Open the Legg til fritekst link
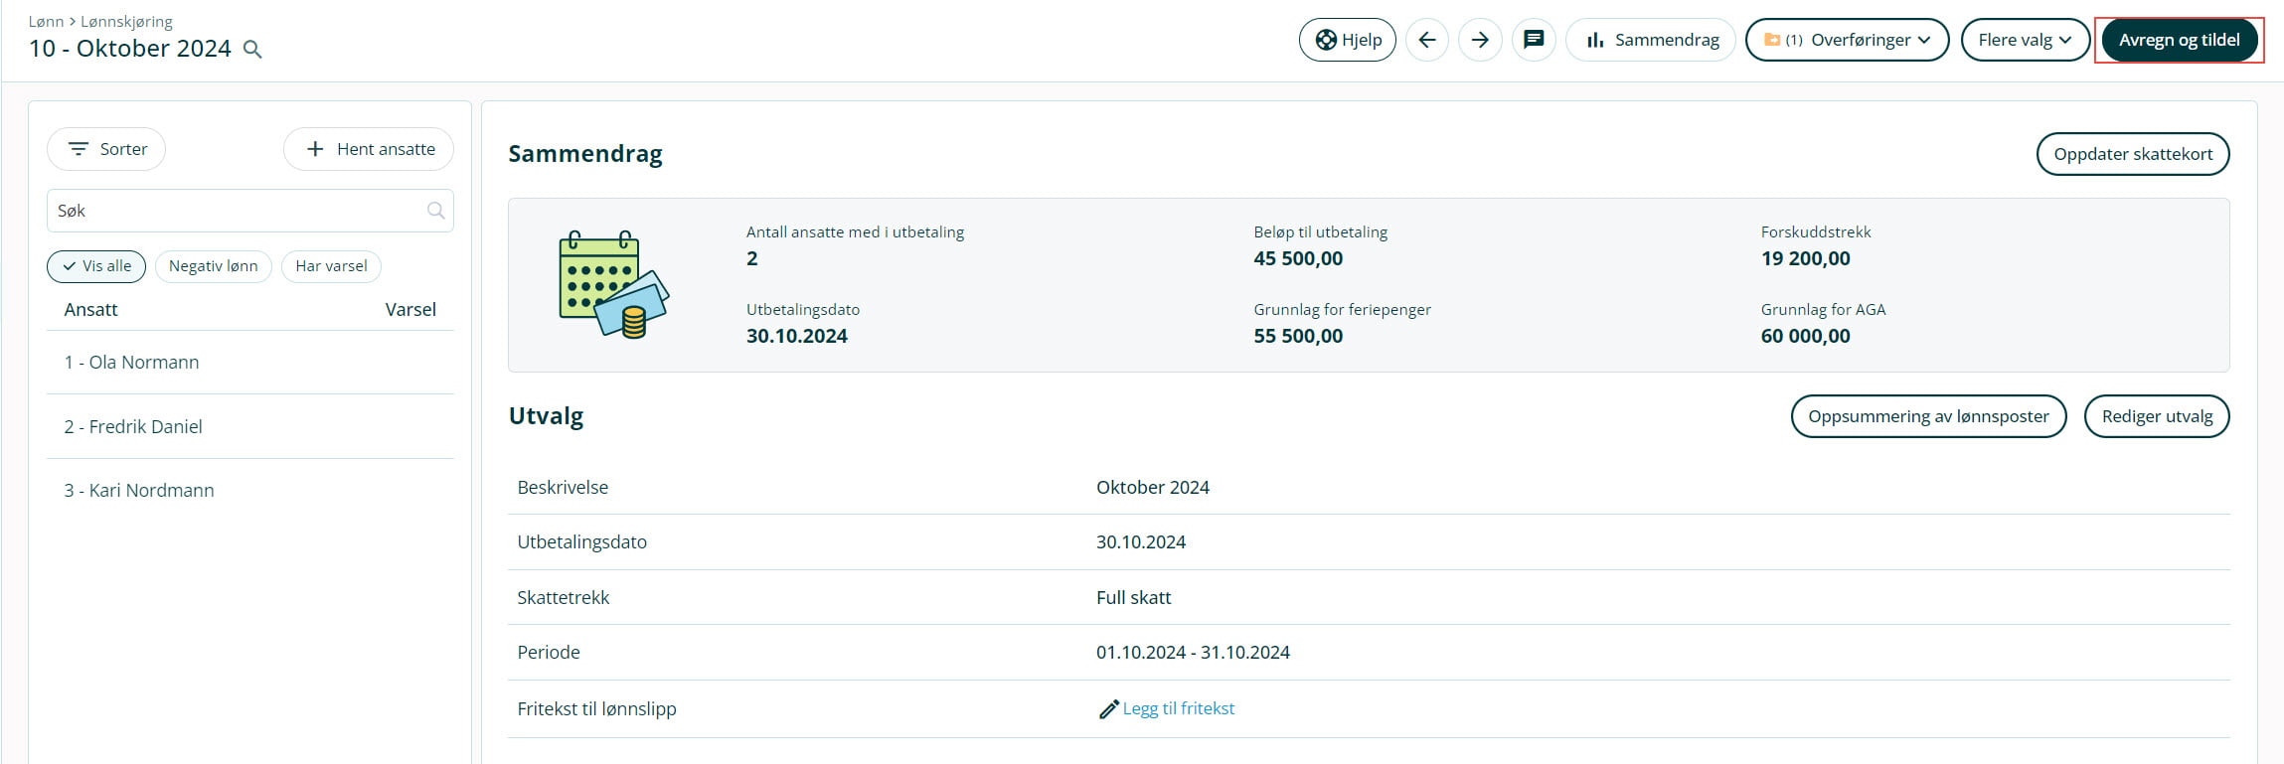 coord(1178,708)
